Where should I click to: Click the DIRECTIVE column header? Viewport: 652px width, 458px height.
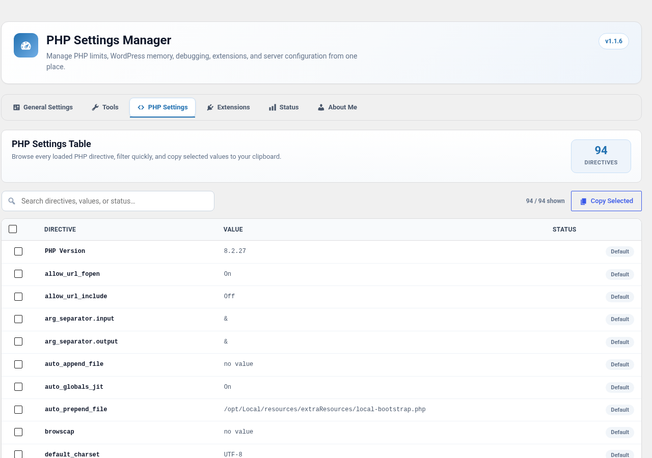pos(60,230)
